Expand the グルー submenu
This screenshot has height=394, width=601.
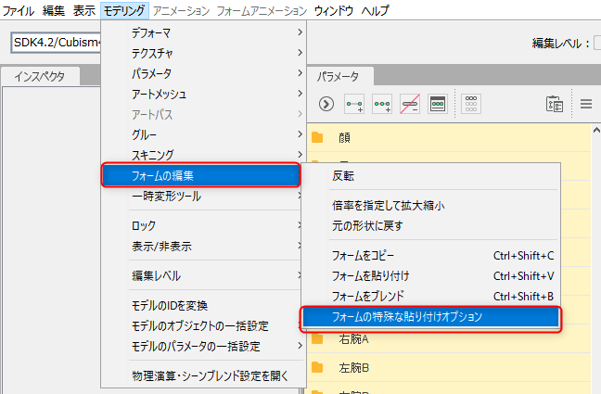tap(203, 134)
